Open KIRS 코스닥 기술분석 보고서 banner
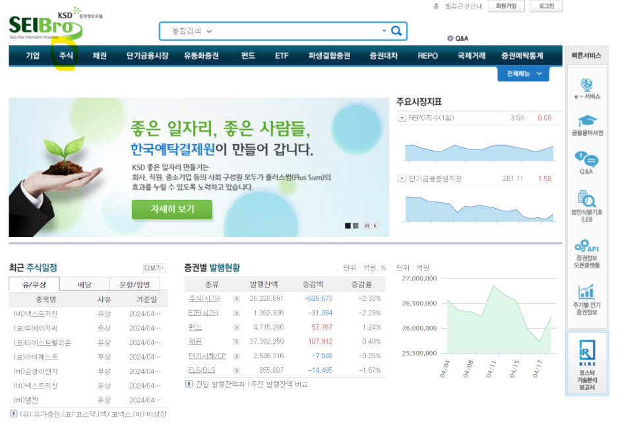The height and width of the screenshot is (428, 637). tap(587, 364)
